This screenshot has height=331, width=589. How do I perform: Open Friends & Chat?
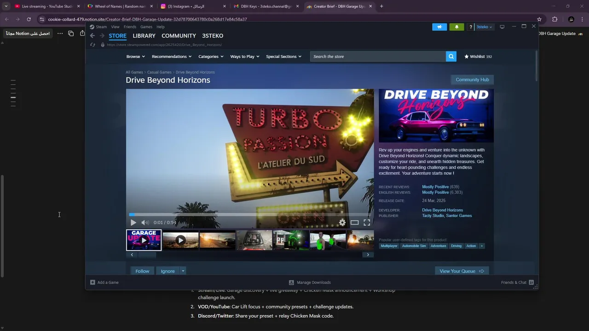[517, 282]
